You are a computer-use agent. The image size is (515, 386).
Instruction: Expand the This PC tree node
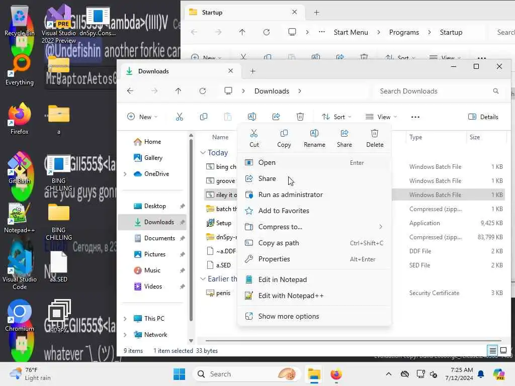point(125,319)
